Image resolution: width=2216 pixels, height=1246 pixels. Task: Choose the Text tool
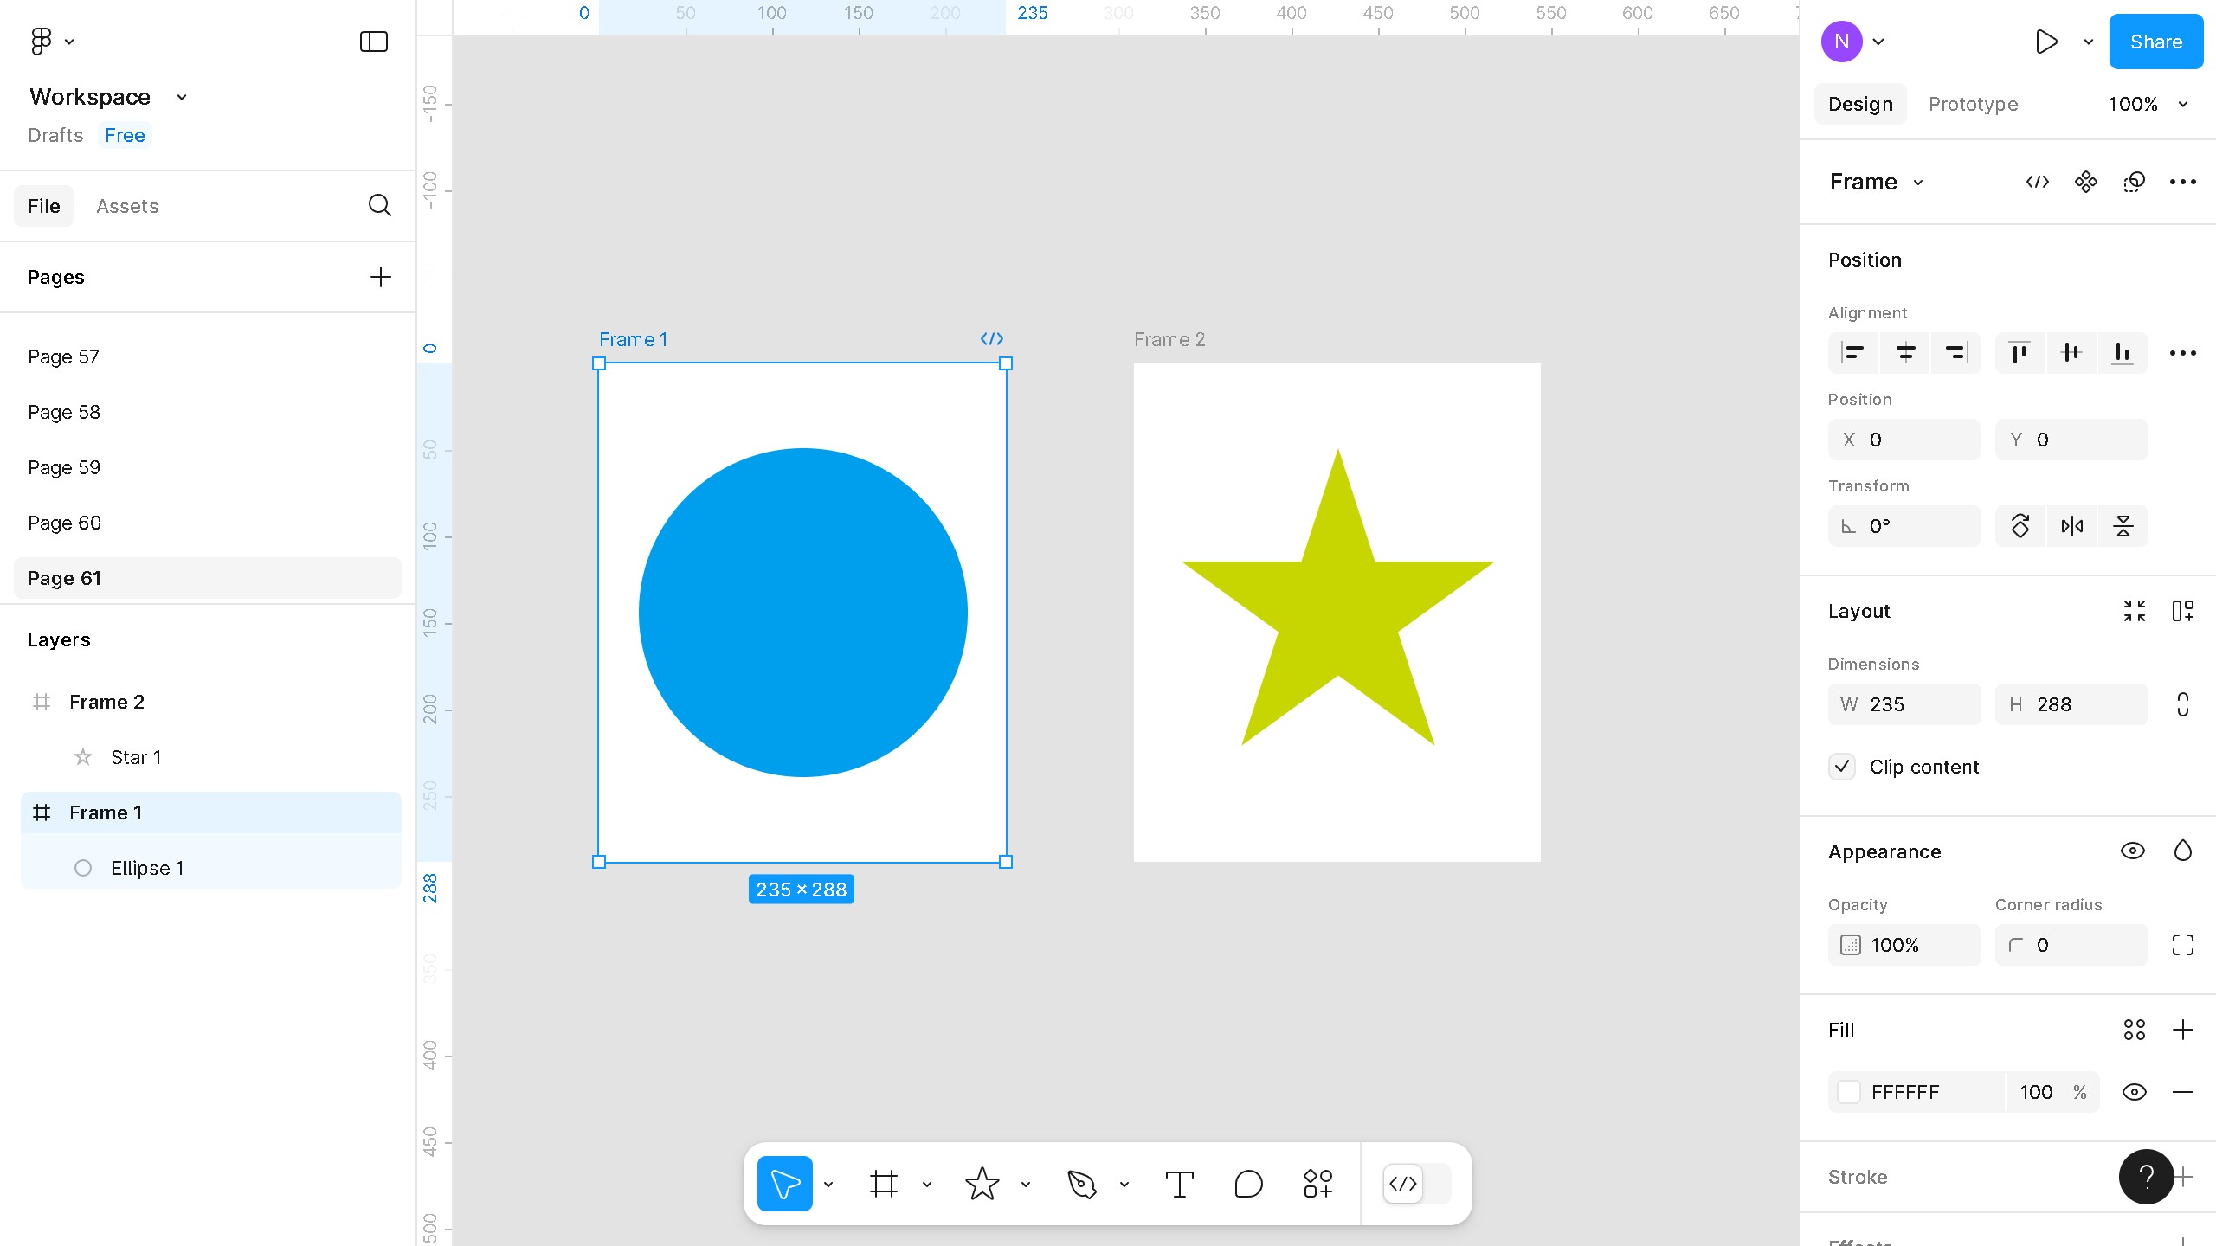(x=1179, y=1184)
